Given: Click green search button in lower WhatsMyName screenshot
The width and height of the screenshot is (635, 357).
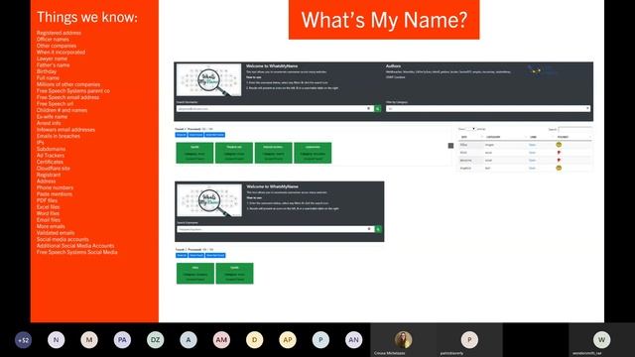Looking at the screenshot, I should [378, 229].
